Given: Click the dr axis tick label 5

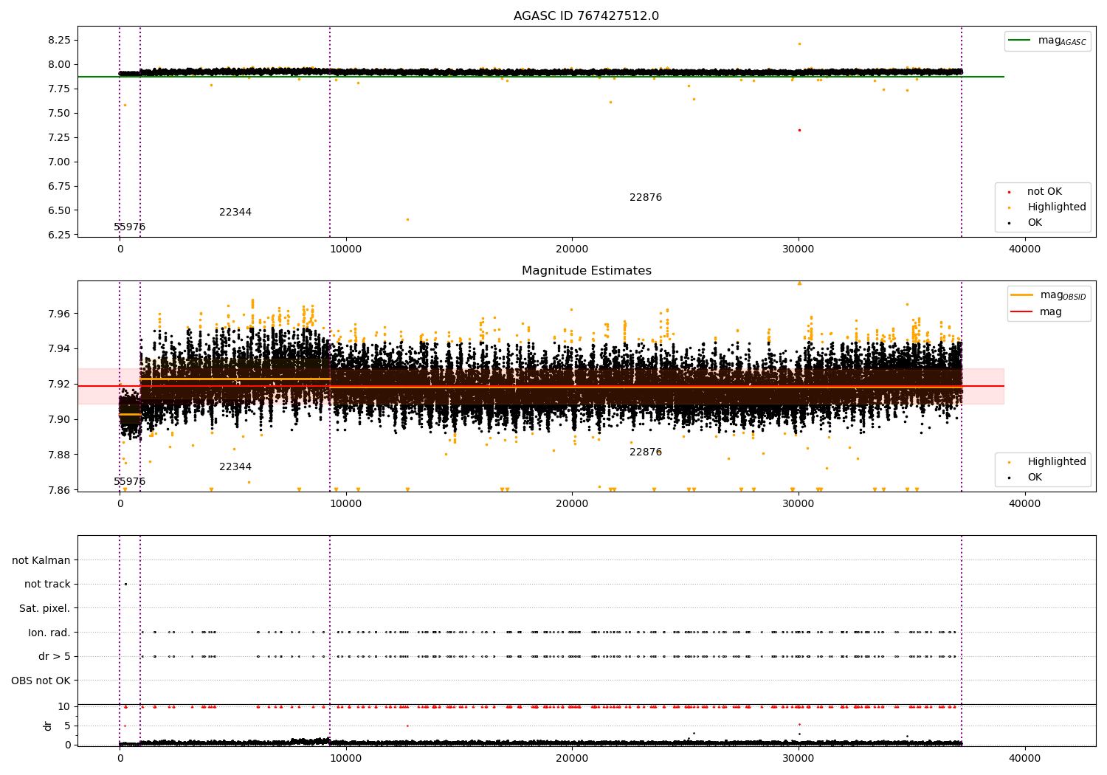Looking at the screenshot, I should click(x=67, y=726).
